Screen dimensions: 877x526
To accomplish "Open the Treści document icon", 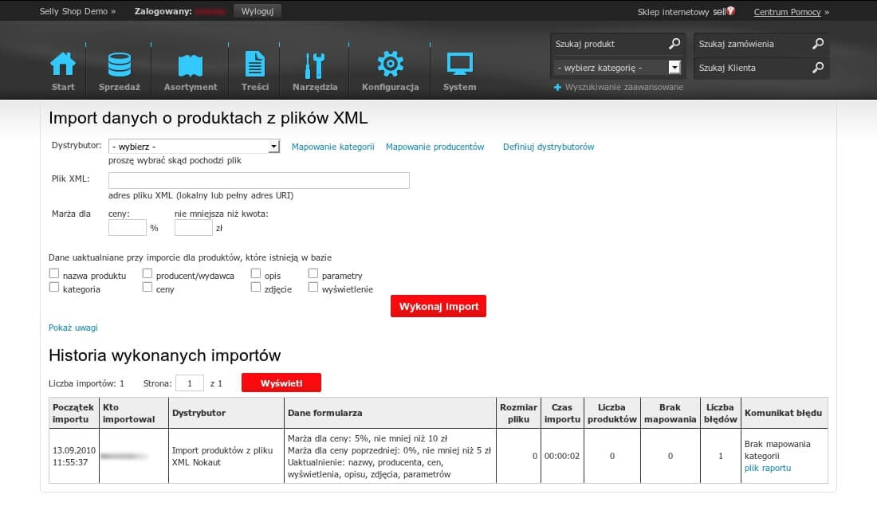I will click(x=254, y=65).
